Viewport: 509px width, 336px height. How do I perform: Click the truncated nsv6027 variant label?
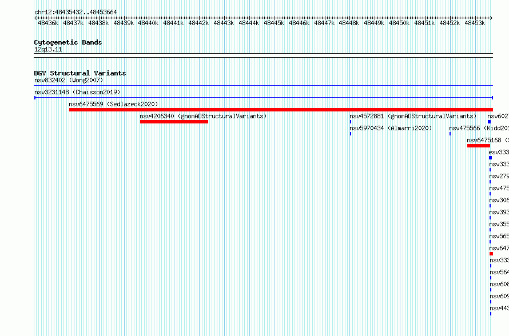498,116
